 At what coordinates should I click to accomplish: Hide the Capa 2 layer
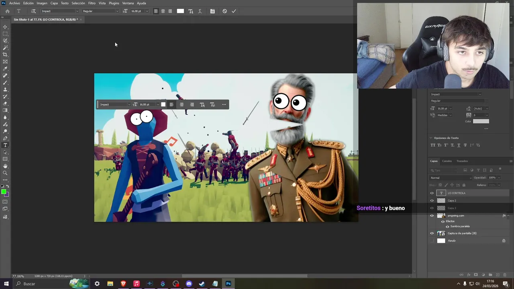click(x=432, y=201)
